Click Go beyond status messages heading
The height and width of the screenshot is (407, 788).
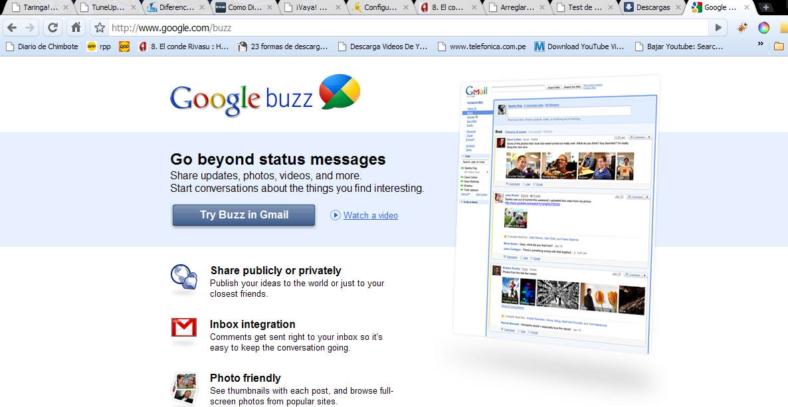pyautogui.click(x=278, y=159)
